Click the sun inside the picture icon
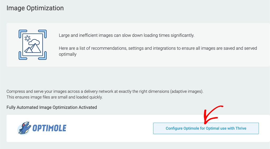 (27, 38)
